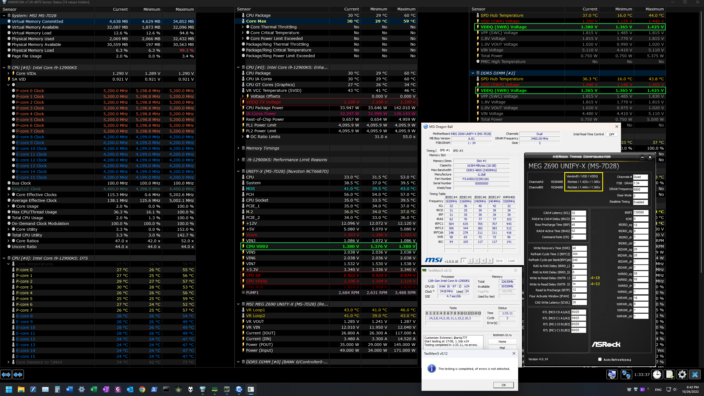This screenshot has height=396, width=704.
Task: Expand the Memory Timings section
Action: 238,148
